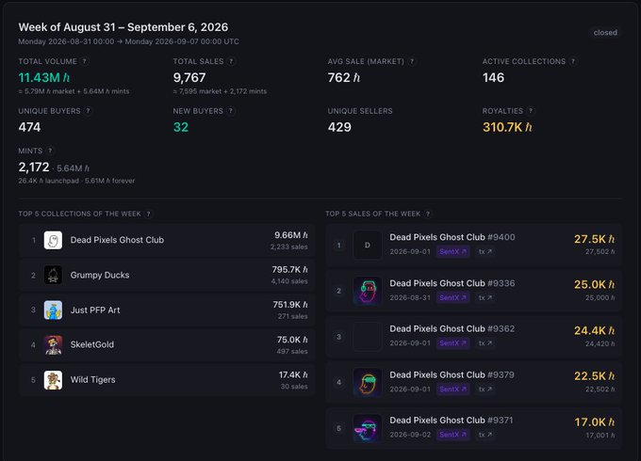Click the 32 new buyers value
The width and height of the screenshot is (641, 461).
tap(181, 127)
